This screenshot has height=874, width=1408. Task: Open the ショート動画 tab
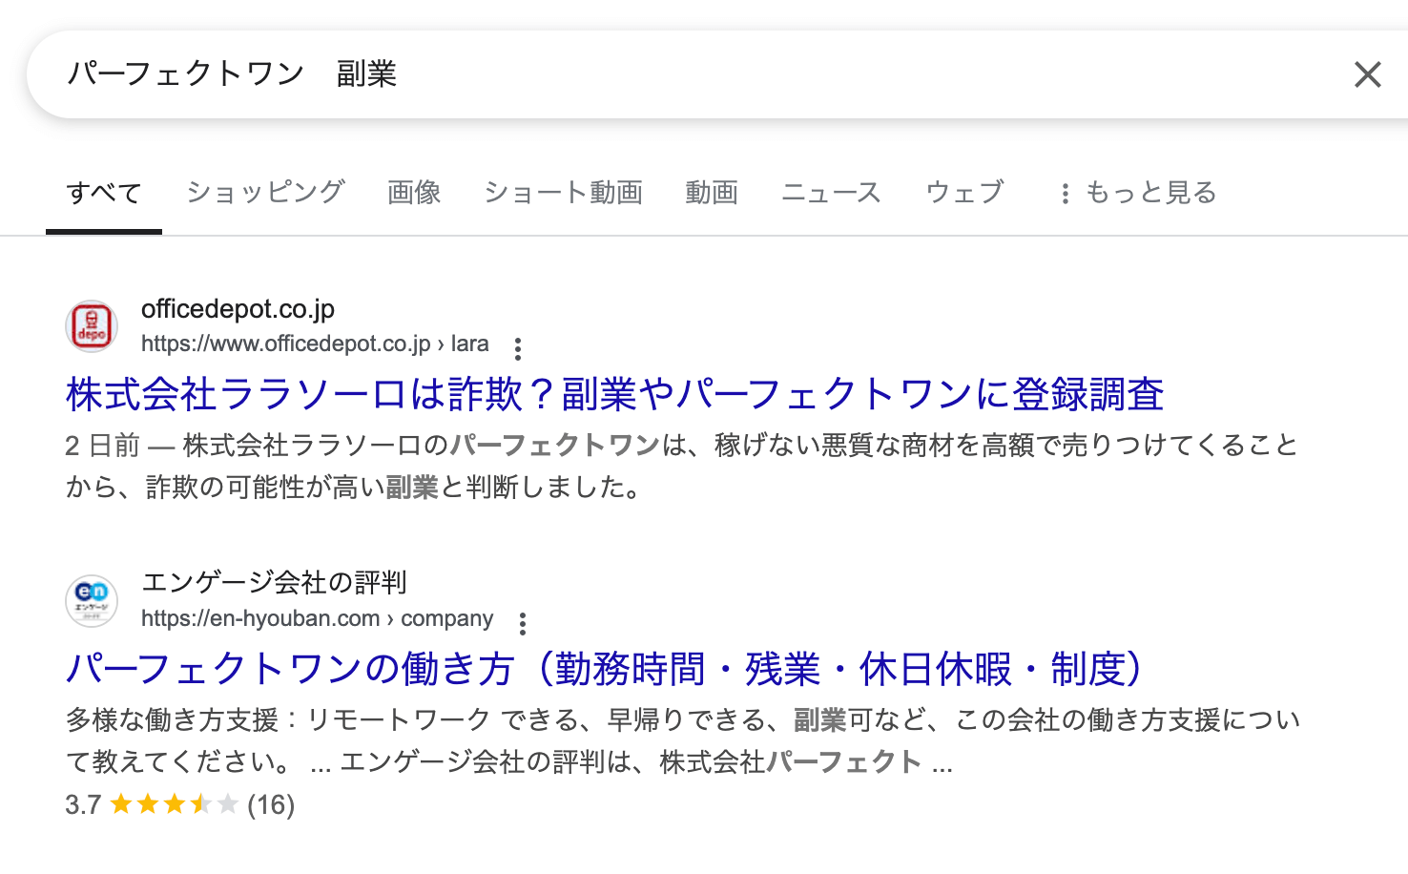coord(563,193)
